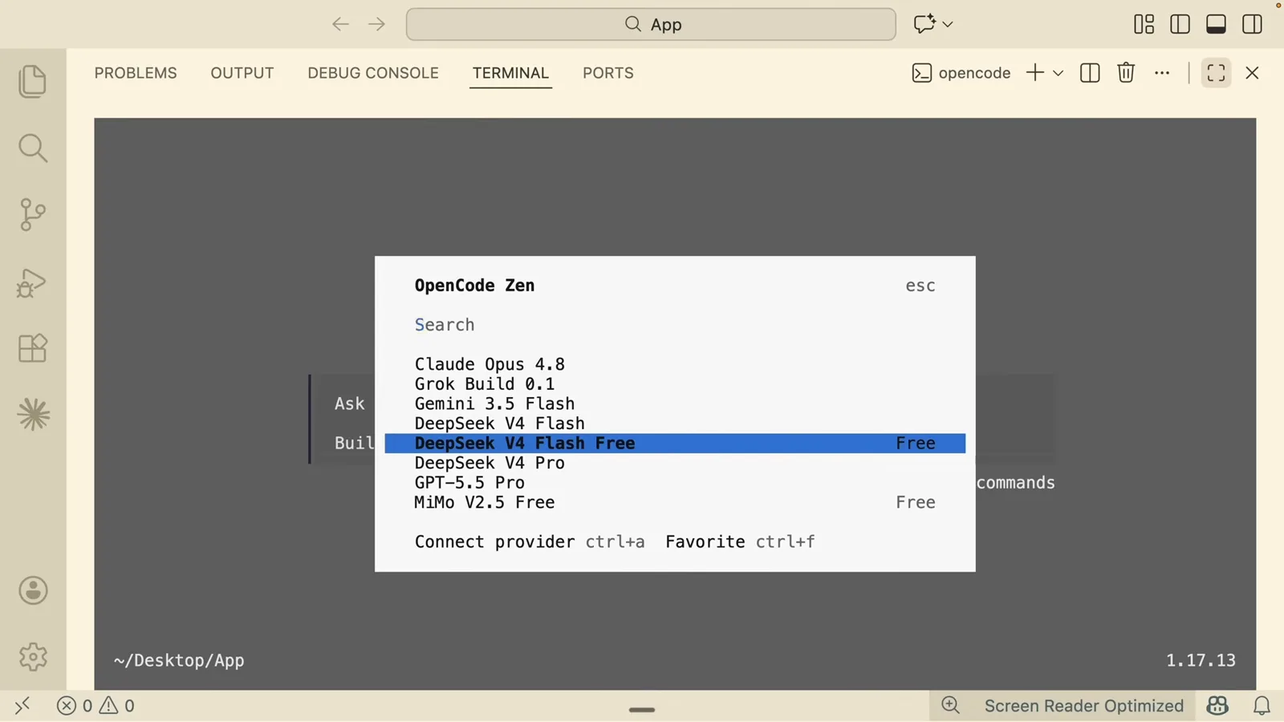Switch to the DEBUG CONSOLE tab

(373, 73)
